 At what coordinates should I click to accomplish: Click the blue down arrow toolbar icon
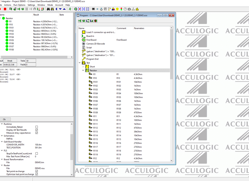click(x=60, y=9)
